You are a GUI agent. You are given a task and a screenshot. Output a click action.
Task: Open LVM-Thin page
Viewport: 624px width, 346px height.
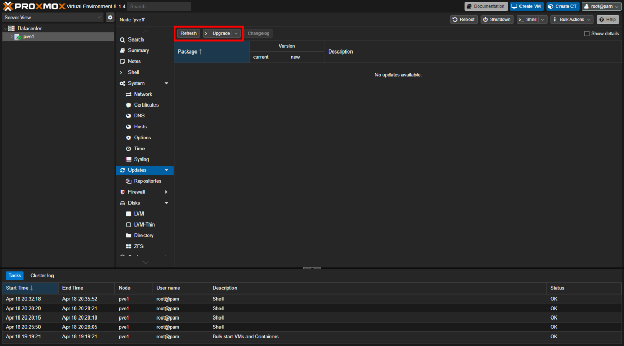[x=145, y=225]
